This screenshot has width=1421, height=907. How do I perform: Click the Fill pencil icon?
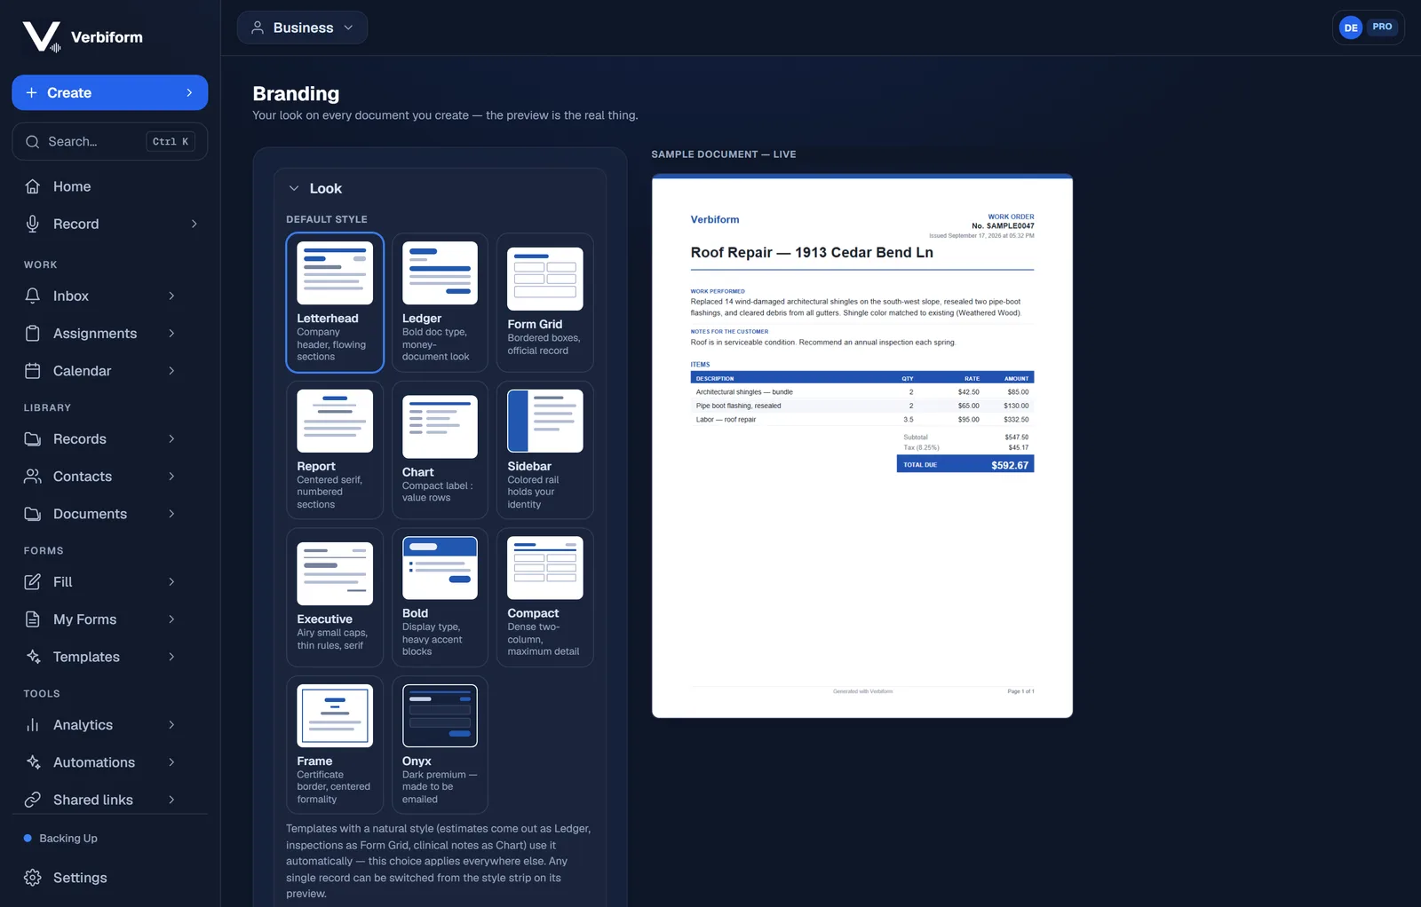click(x=33, y=581)
